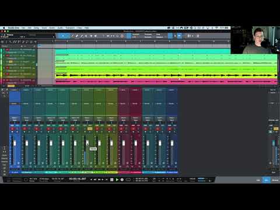Click Return to Zero left of Stop
280x210 pixels.
tap(107, 180)
